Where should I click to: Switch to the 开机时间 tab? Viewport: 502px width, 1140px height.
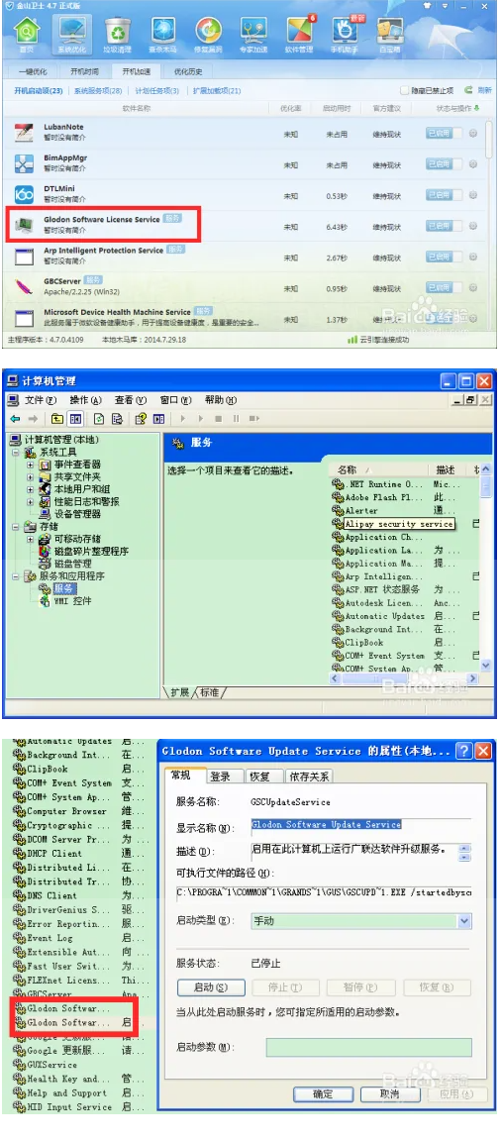86,71
